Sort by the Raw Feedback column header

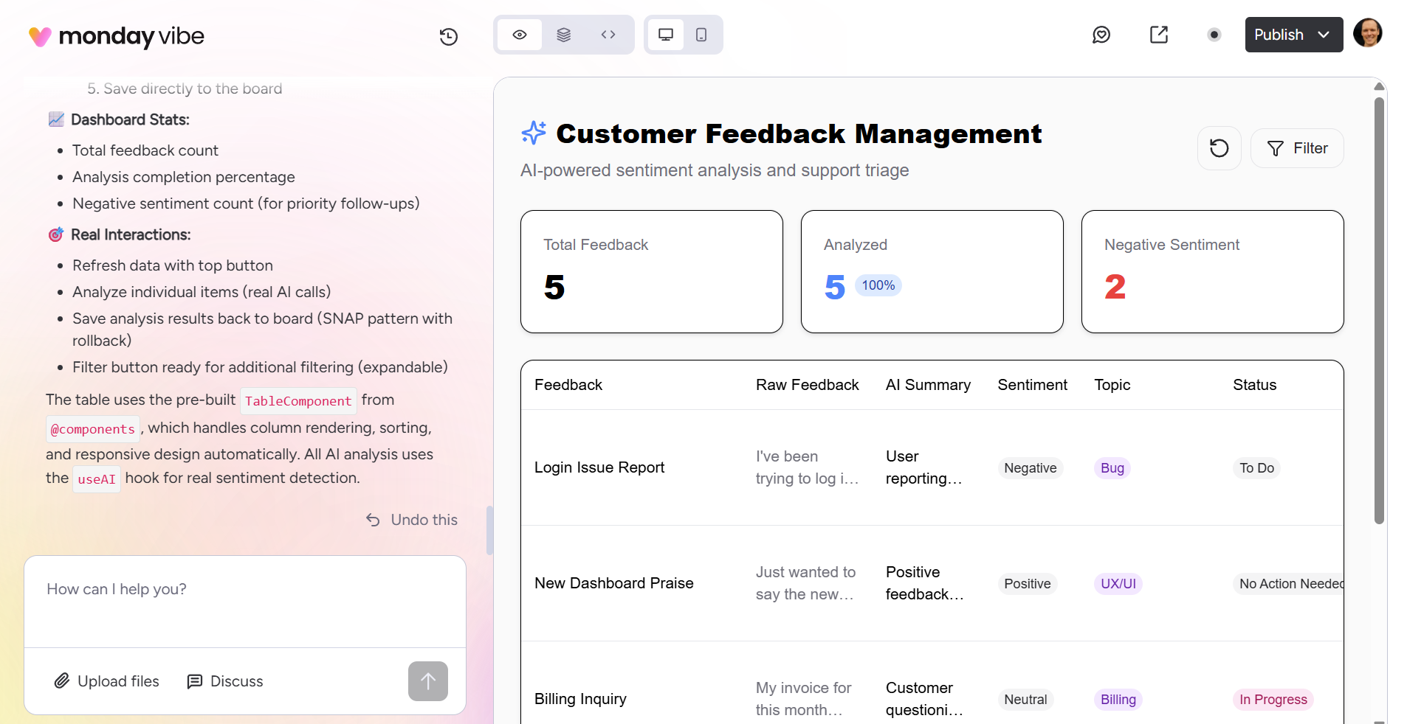tap(808, 385)
